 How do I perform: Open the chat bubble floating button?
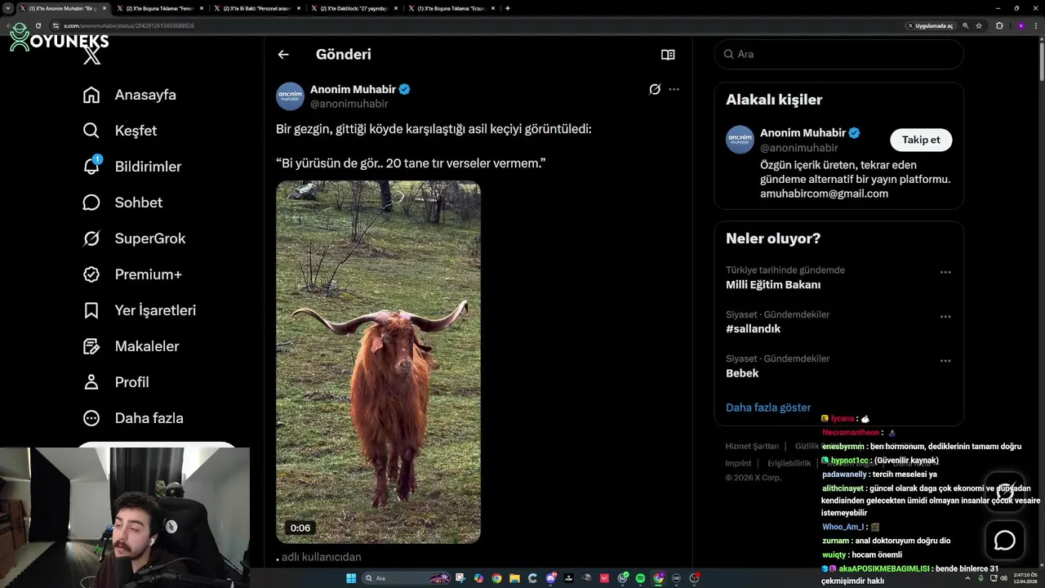1004,541
